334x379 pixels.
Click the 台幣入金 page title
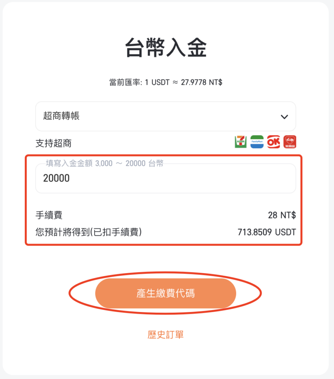[166, 47]
